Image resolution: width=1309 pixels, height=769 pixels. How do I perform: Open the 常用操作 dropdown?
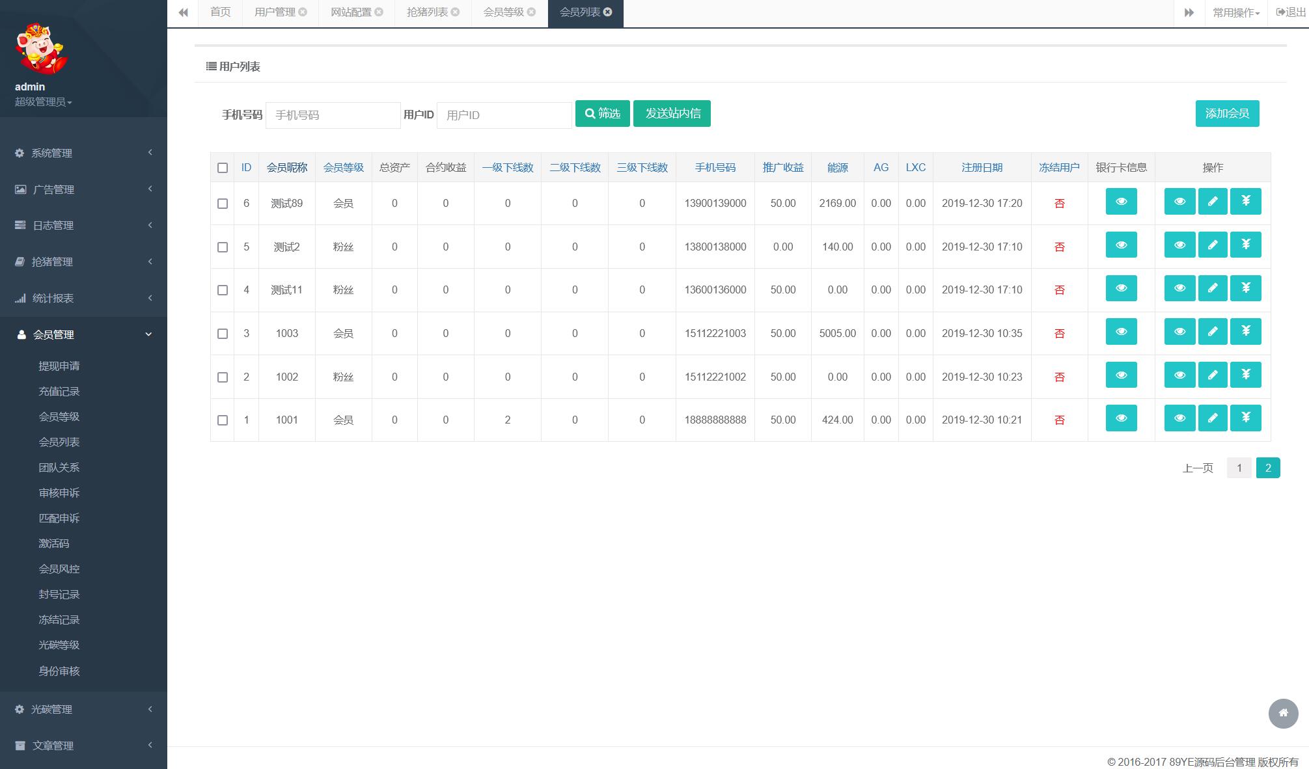[1235, 13]
